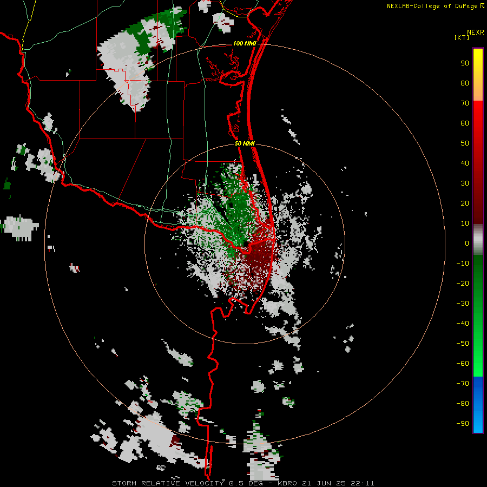
Task: Click the positive 80 knot scale label
Action: click(465, 83)
